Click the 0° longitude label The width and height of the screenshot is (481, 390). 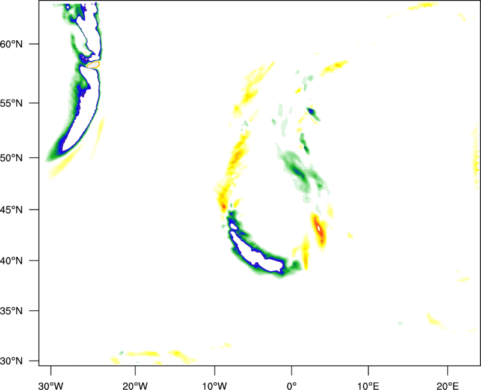pyautogui.click(x=292, y=386)
